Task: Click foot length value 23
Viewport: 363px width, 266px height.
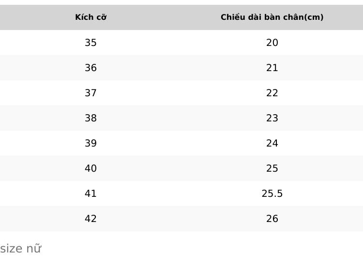Action: point(272,118)
